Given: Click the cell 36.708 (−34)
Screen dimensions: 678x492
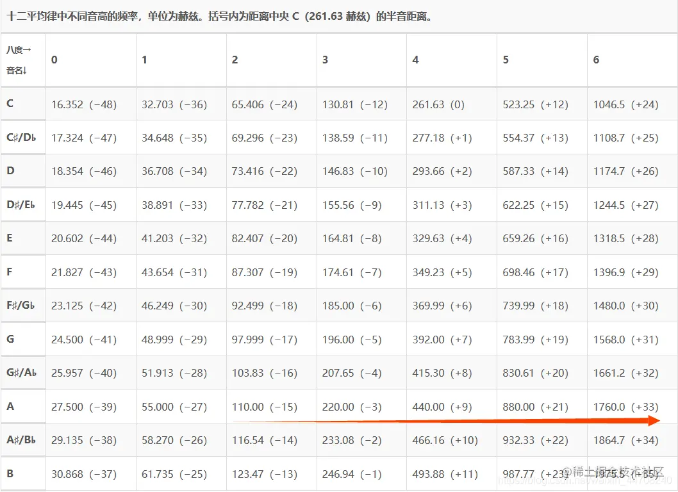Looking at the screenshot, I should click(x=181, y=171).
